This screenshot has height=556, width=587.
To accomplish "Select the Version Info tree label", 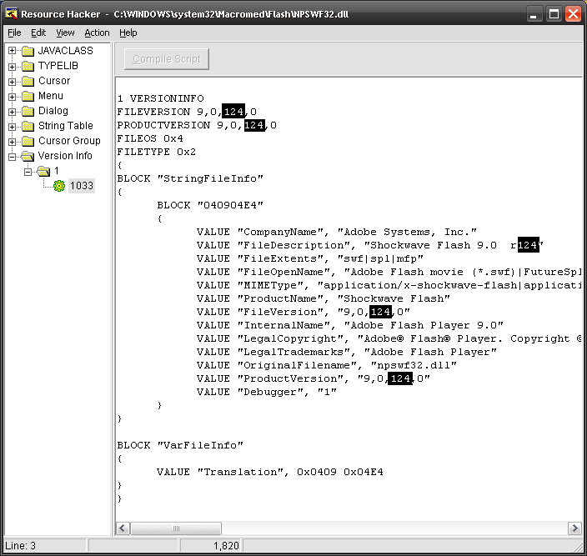I will 65,156.
